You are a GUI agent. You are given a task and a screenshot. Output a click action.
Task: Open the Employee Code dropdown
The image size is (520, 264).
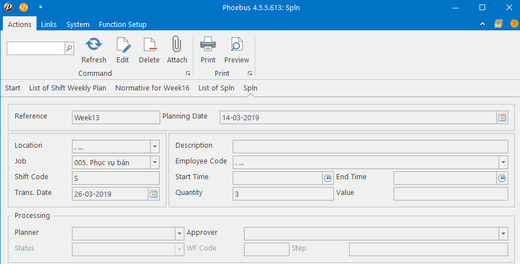pos(504,162)
